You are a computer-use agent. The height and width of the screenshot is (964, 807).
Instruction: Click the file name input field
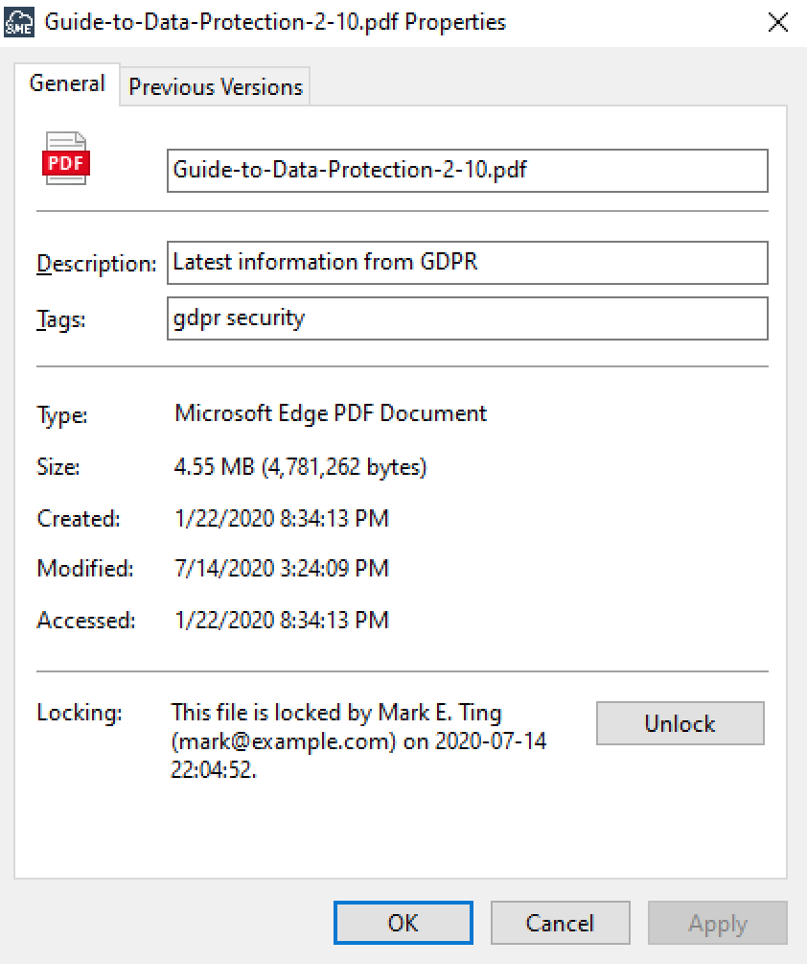pos(467,171)
